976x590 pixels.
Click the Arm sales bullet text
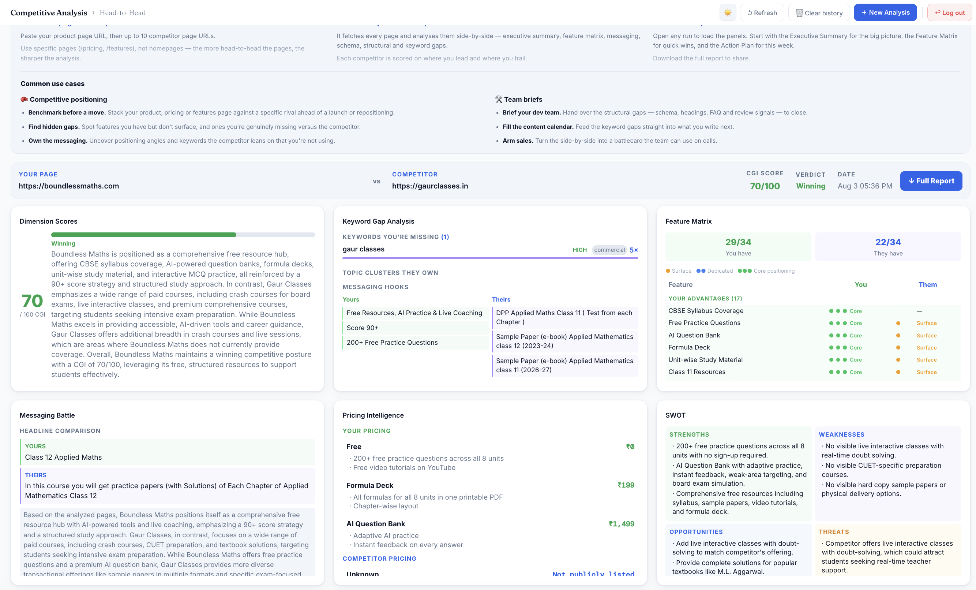point(609,141)
